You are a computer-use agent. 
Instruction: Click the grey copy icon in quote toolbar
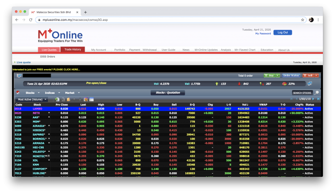(63, 99)
